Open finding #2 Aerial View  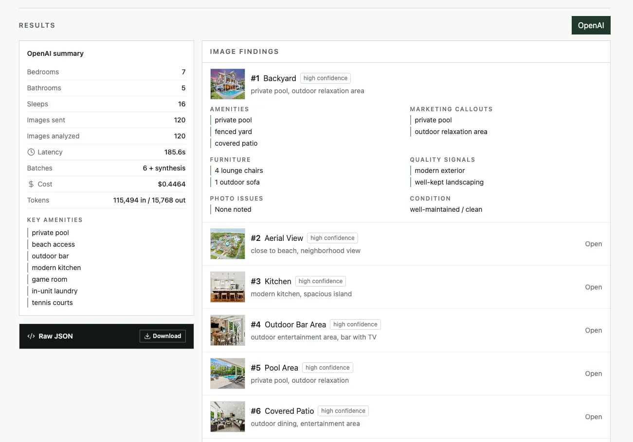593,244
